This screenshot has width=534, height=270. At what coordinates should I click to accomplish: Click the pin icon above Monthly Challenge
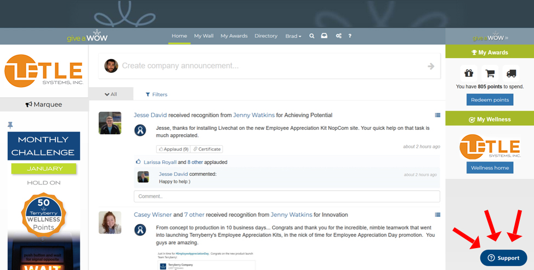click(x=10, y=125)
